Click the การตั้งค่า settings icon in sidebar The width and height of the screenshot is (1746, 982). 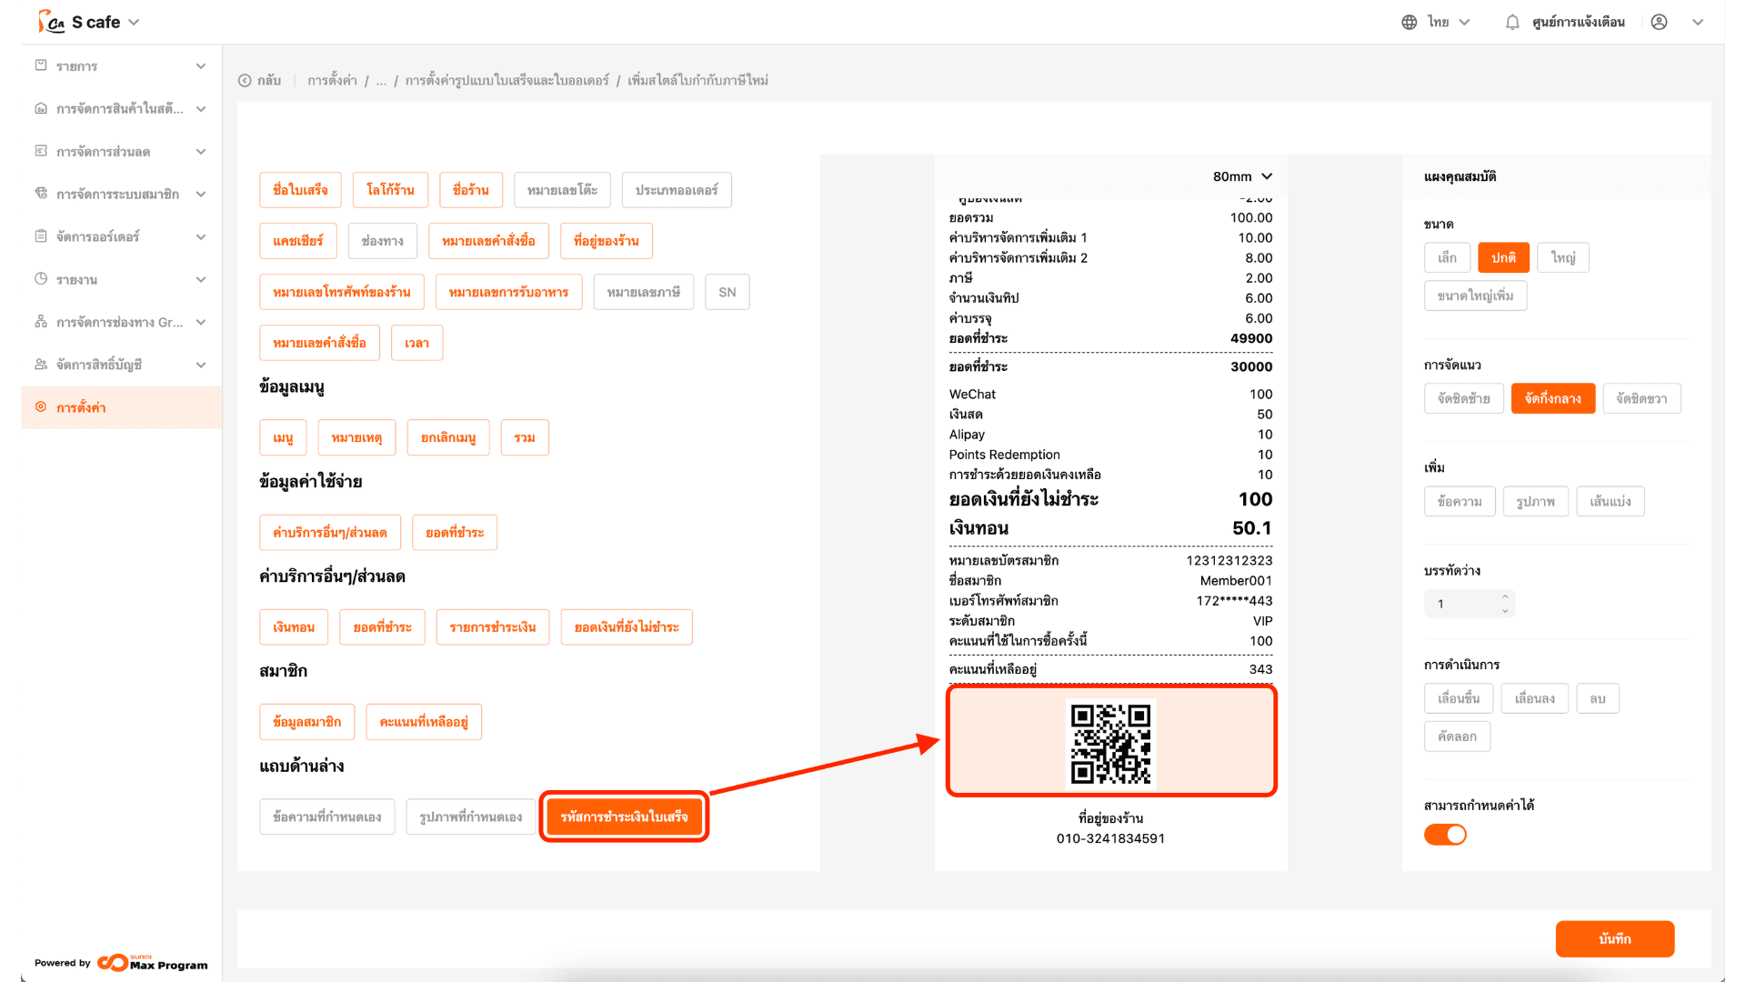[41, 407]
